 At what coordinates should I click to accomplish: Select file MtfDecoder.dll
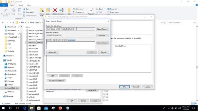click(34, 100)
